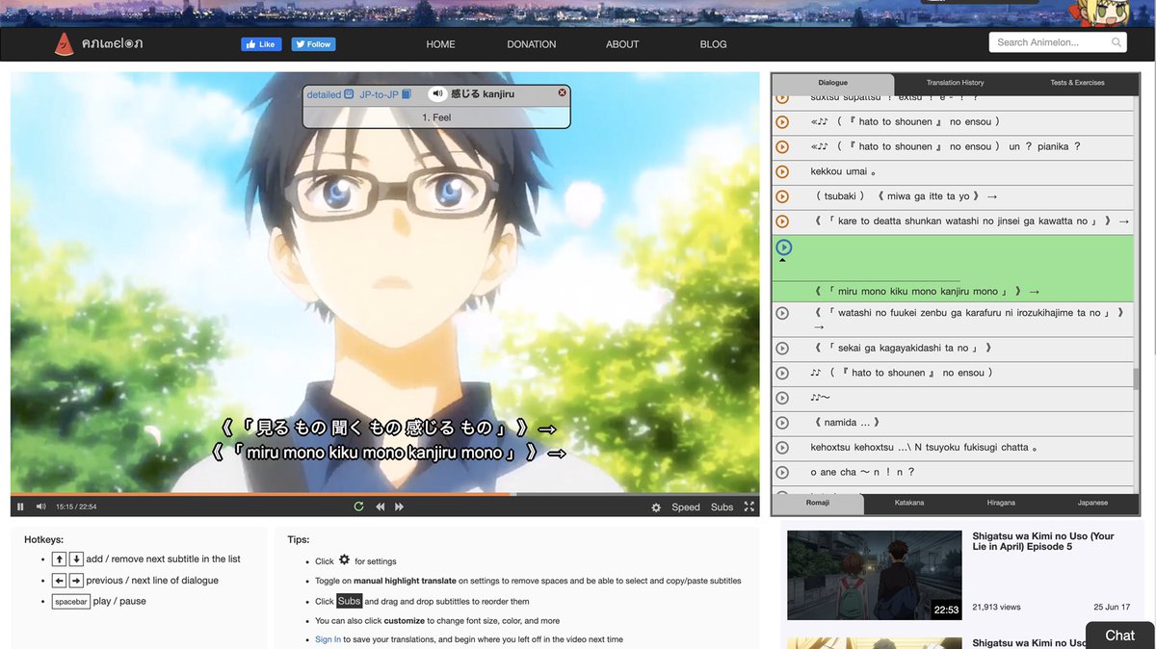The image size is (1156, 649).
Task: Play the 'kare to deatta shunkan' line
Action: [x=782, y=221]
